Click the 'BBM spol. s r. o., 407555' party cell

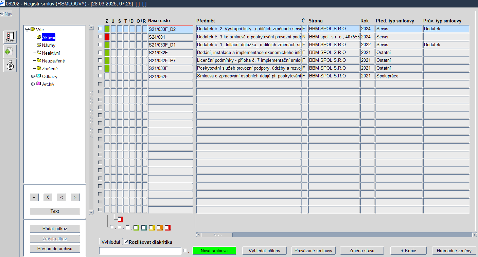click(334, 37)
